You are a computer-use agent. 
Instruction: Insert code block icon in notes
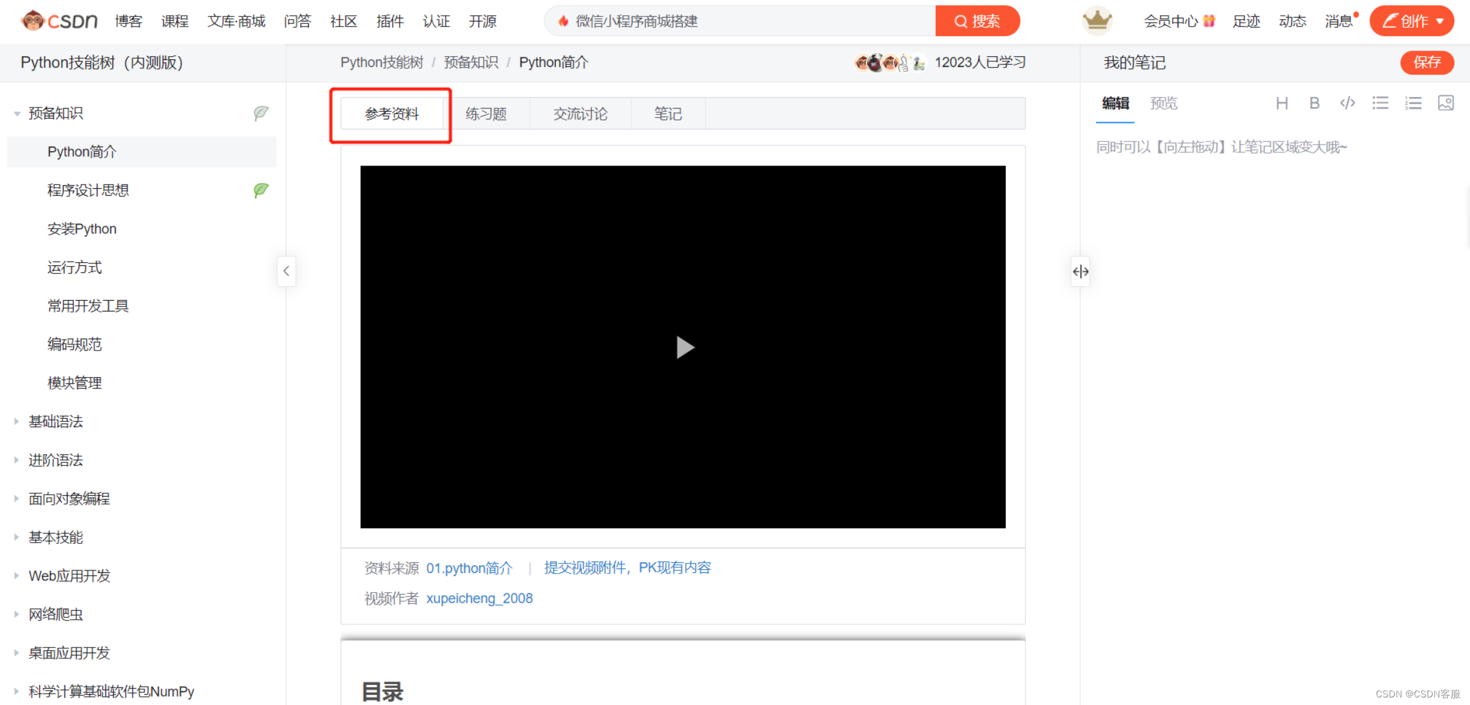(1347, 103)
